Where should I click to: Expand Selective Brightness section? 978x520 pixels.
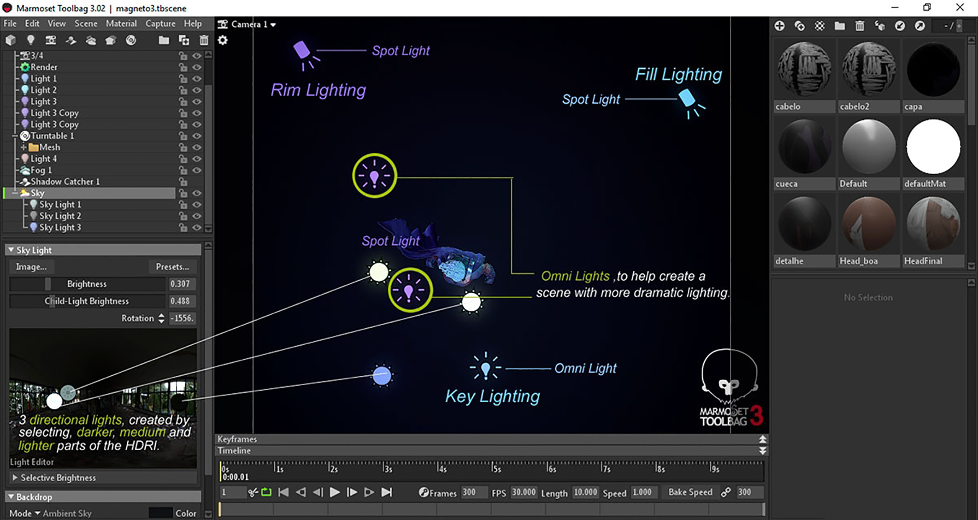tap(15, 478)
